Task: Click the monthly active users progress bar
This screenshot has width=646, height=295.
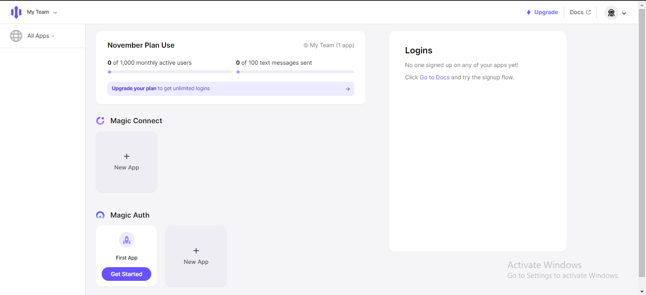Action: (169, 72)
